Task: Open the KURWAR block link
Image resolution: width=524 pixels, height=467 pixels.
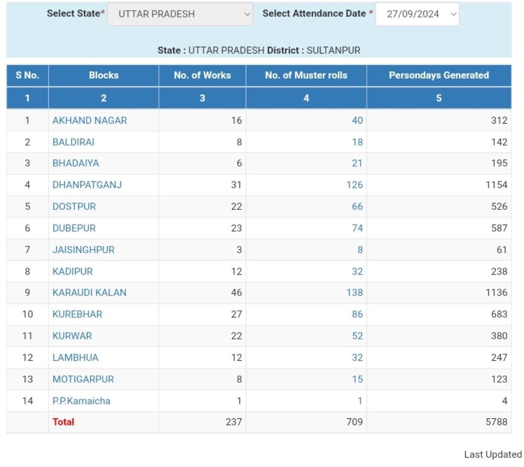Action: coord(72,336)
